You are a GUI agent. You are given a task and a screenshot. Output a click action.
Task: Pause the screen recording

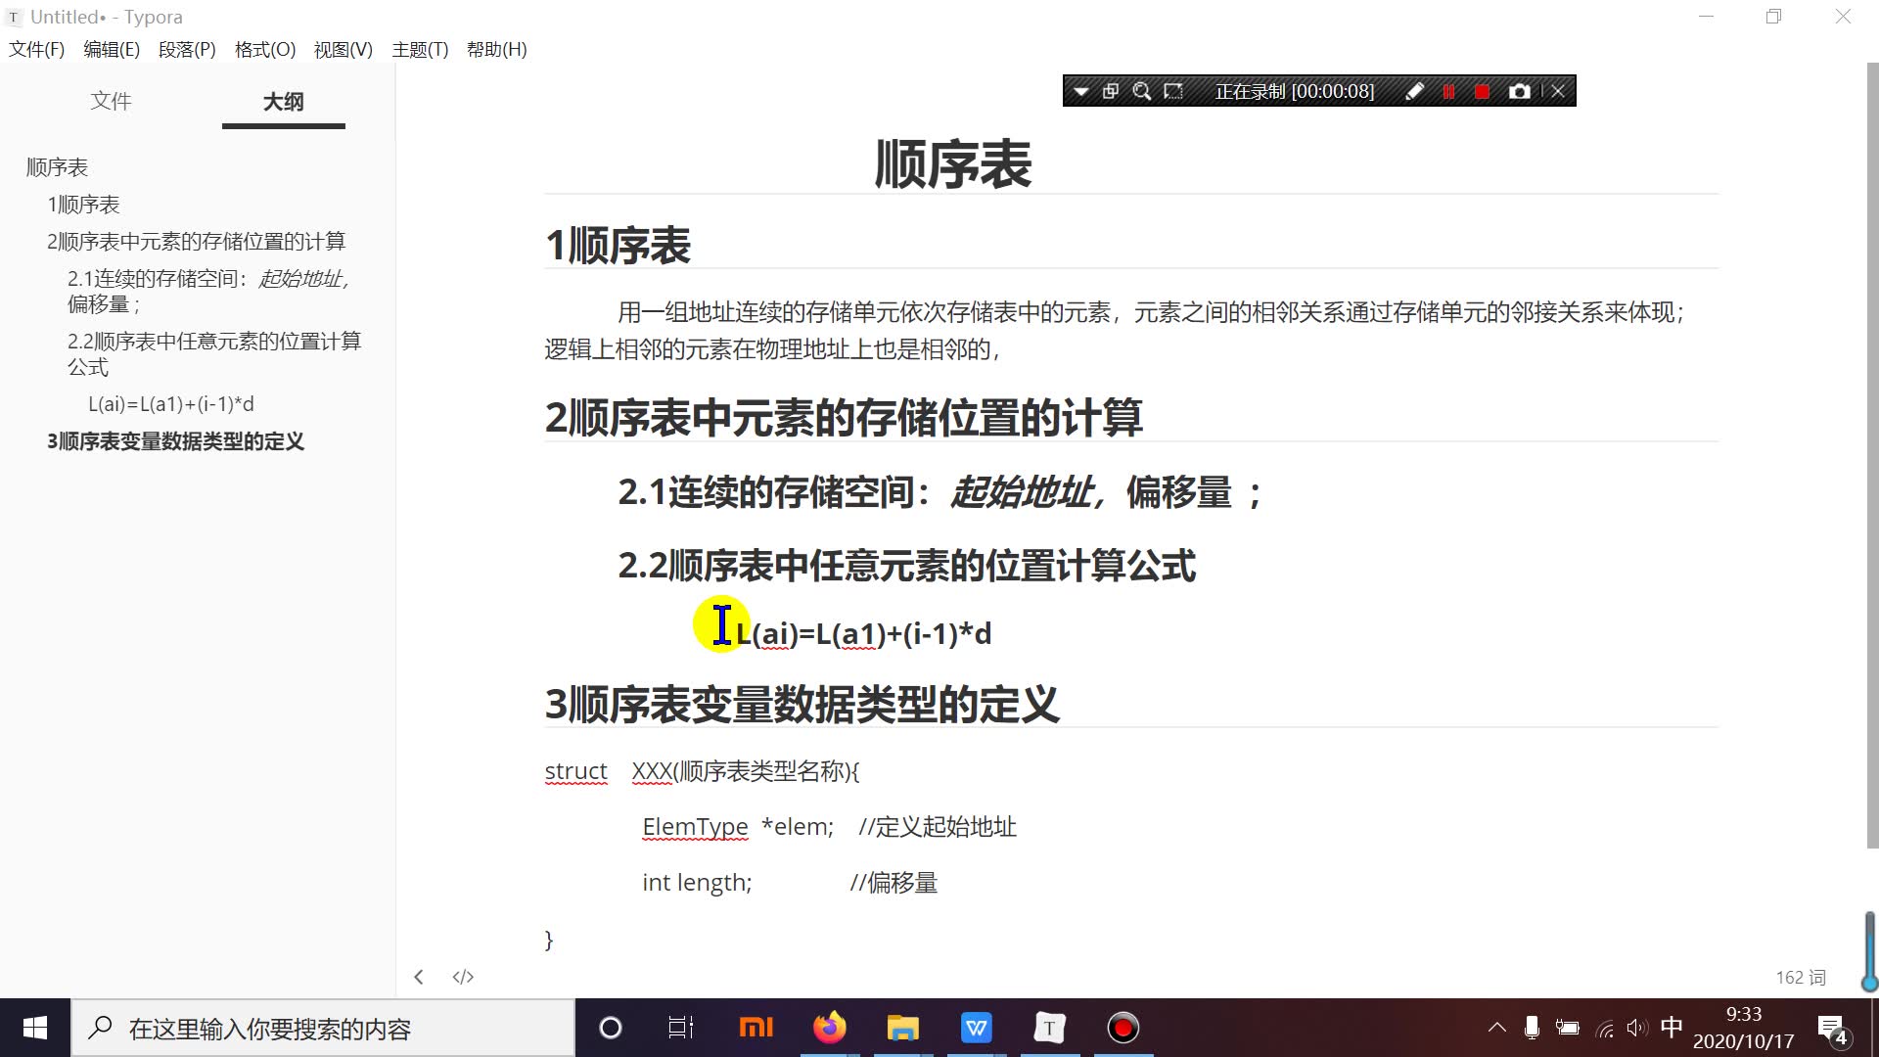coord(1448,91)
